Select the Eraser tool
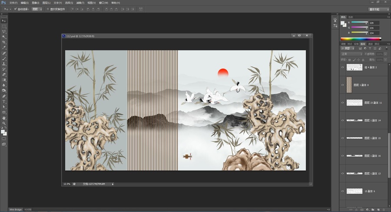Viewport: 391px width, 212px height. 4,75
